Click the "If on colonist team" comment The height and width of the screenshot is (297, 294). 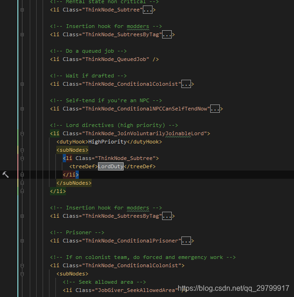[143, 258]
